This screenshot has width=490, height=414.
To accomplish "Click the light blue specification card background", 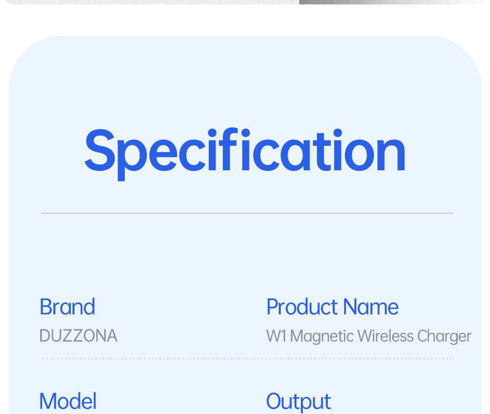I will pyautogui.click(x=245, y=250).
